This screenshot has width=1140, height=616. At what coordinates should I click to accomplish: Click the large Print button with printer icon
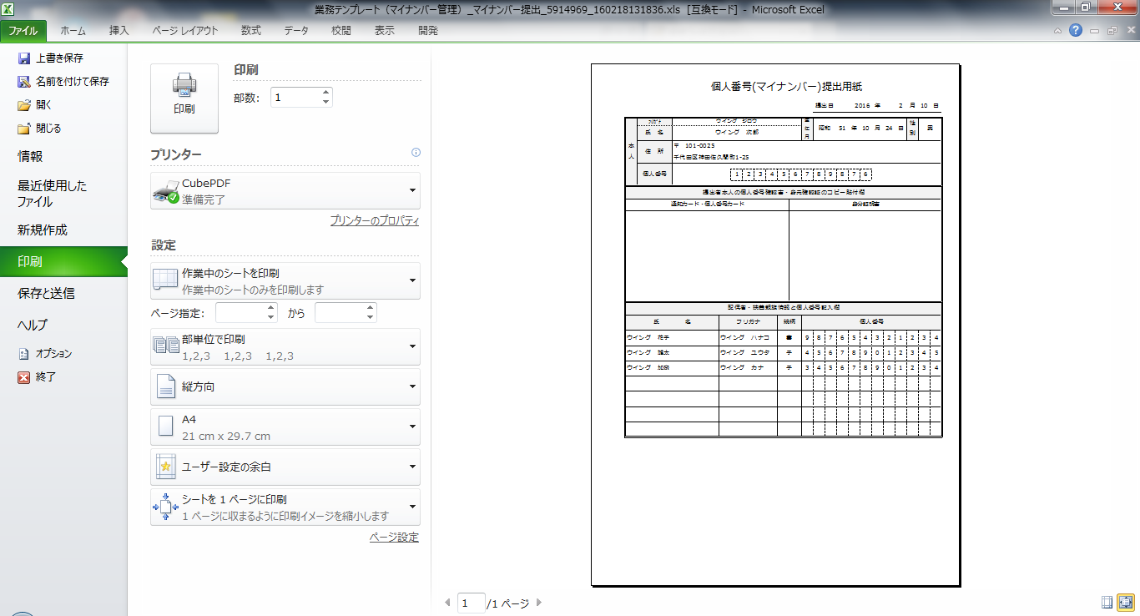(184, 98)
